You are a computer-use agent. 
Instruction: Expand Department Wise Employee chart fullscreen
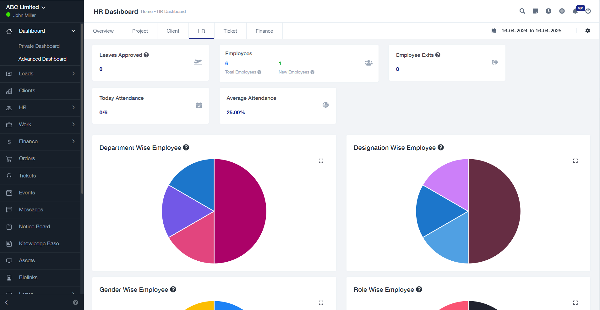tap(321, 161)
